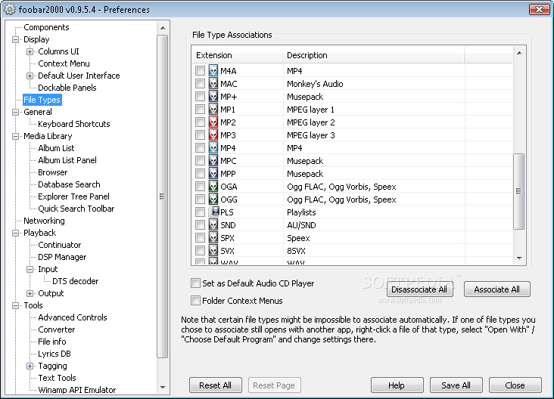Enable Set as Default Audio CD Player
This screenshot has width=554, height=399.
[195, 283]
